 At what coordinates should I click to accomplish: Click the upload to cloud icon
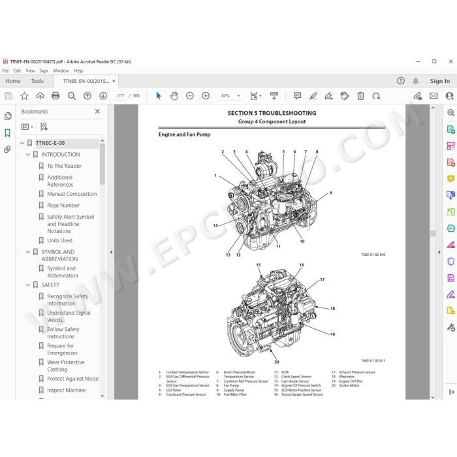pos(40,95)
